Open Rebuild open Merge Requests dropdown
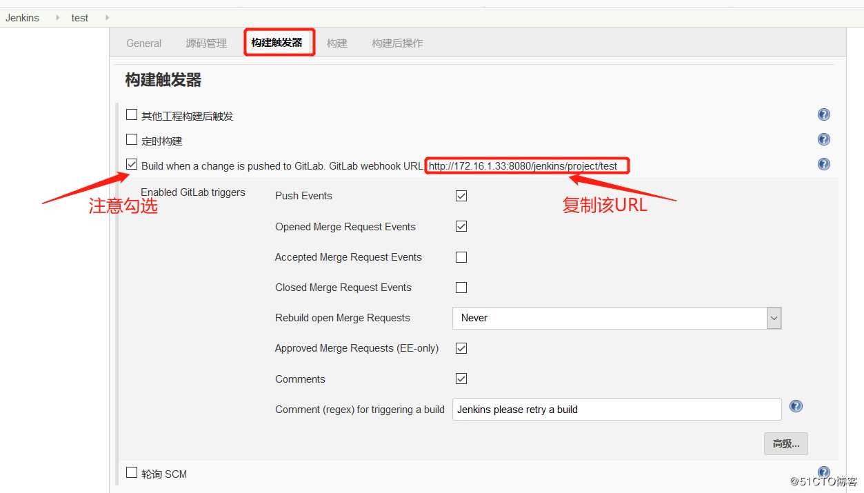864x493 pixels. [616, 318]
